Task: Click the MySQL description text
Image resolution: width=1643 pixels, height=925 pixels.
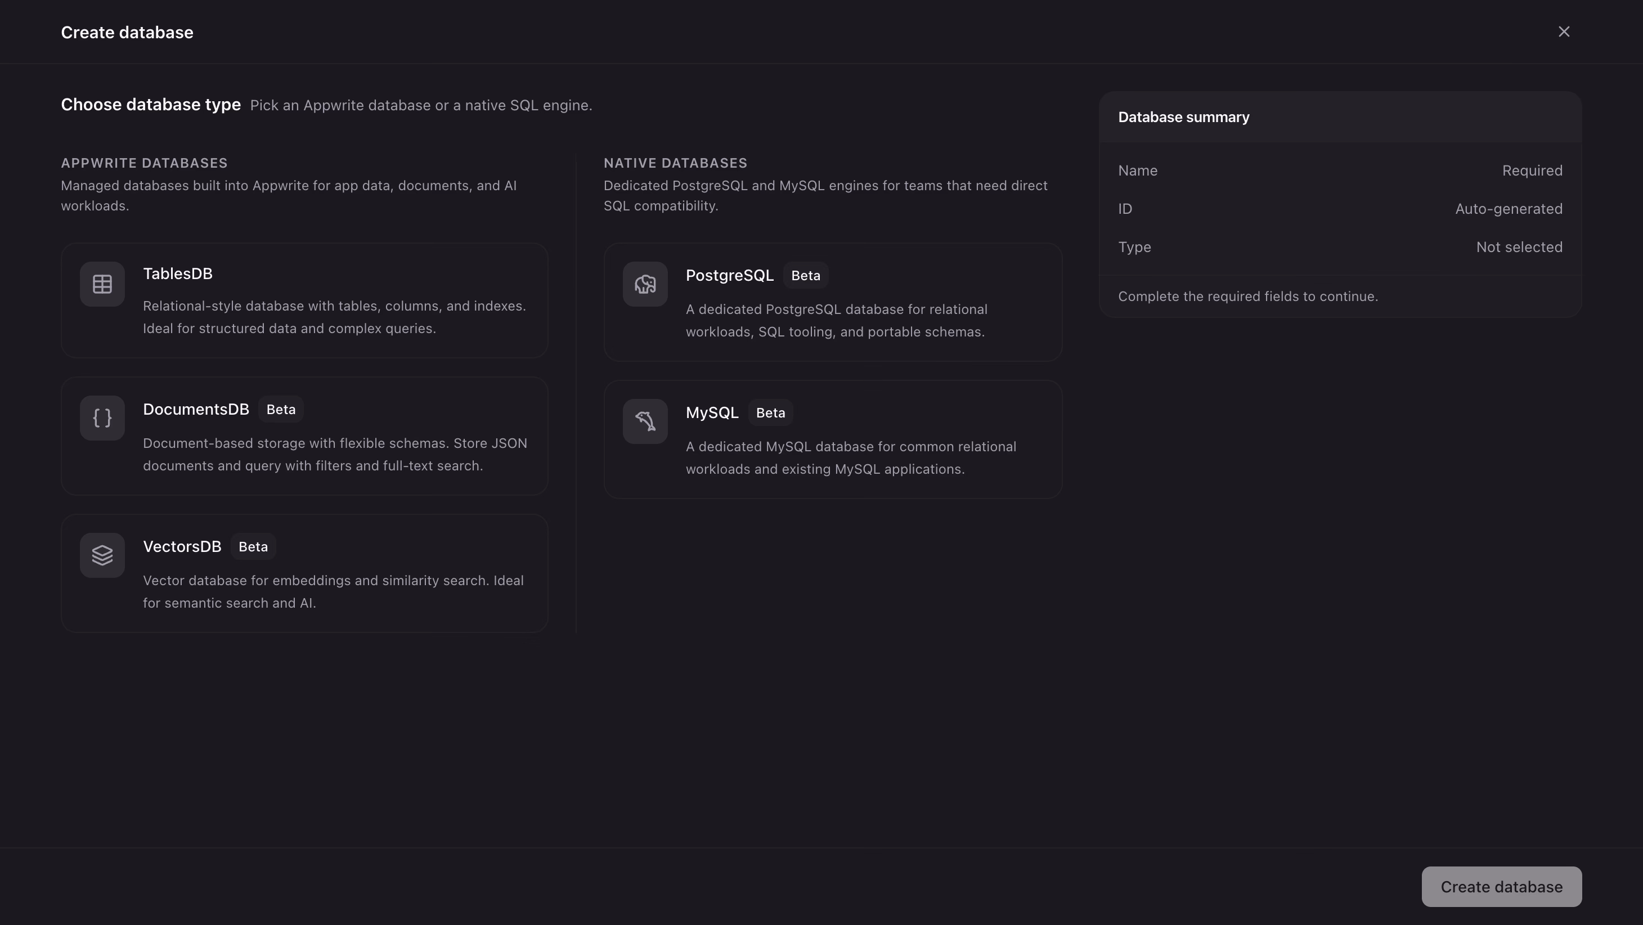Action: (x=851, y=457)
